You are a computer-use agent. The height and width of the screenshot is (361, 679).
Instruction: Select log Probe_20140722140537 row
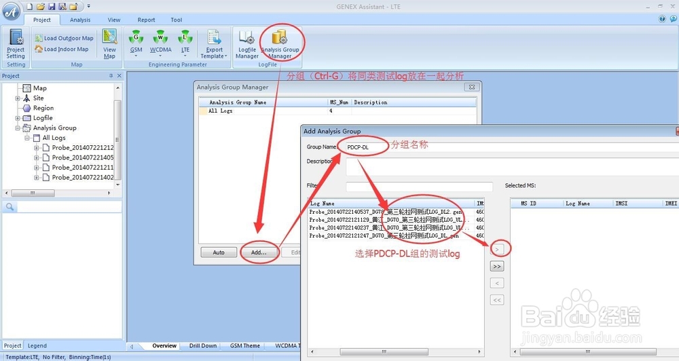coord(396,212)
